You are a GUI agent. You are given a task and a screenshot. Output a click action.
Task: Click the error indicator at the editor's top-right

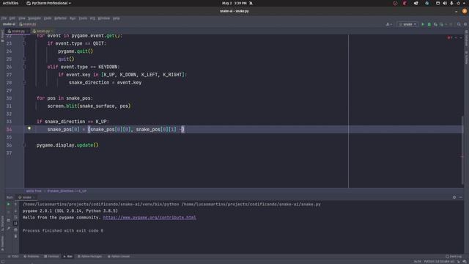click(449, 37)
